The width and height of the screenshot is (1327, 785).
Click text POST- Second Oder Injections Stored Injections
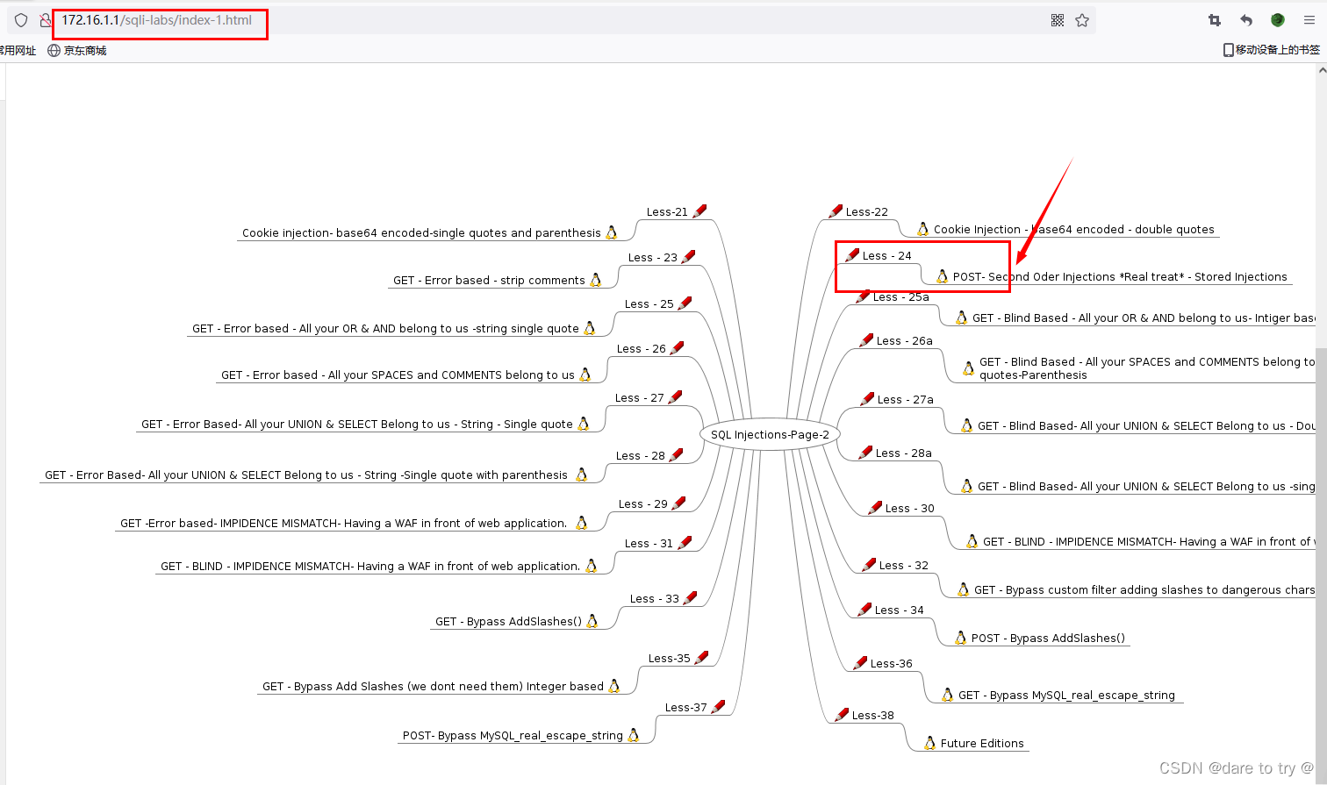pos(1120,277)
